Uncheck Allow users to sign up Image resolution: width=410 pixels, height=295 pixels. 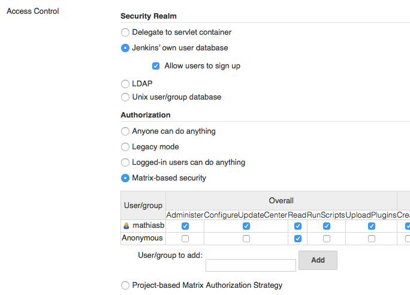click(x=156, y=66)
